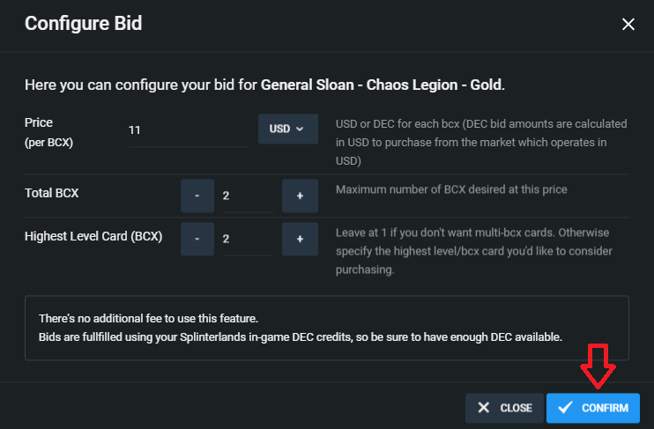Increase Total BCX with the plus button
This screenshot has height=429, width=654.
click(x=300, y=196)
